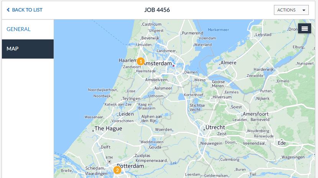This screenshot has height=178, width=318.
Task: Go BACK TO LIST
Action: pos(25,10)
